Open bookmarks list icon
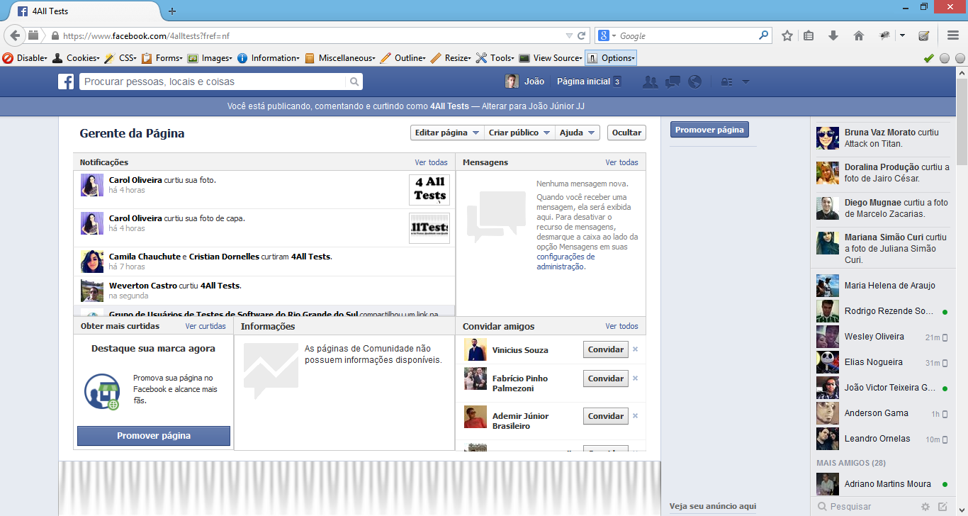 click(809, 35)
